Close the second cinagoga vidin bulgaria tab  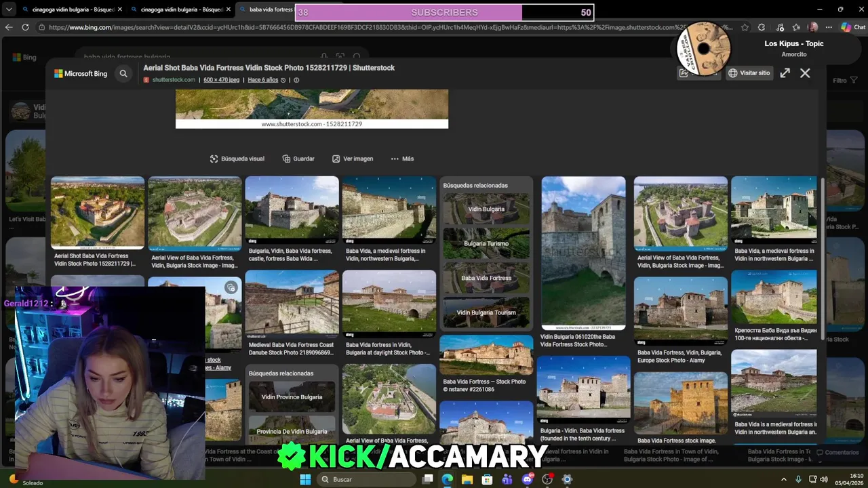[229, 9]
